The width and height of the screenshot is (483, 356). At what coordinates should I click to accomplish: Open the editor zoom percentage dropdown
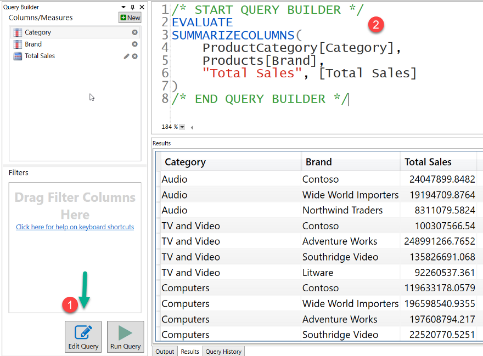[182, 127]
